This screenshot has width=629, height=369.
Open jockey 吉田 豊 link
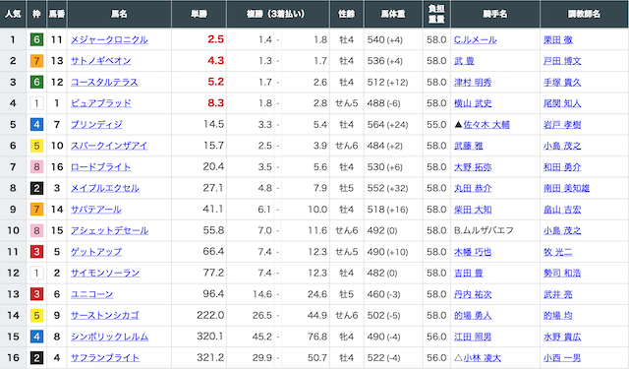click(468, 273)
